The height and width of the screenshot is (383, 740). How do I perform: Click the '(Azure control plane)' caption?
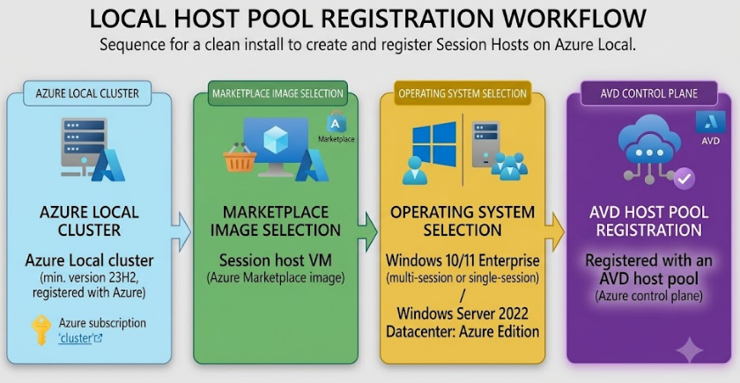click(x=649, y=296)
